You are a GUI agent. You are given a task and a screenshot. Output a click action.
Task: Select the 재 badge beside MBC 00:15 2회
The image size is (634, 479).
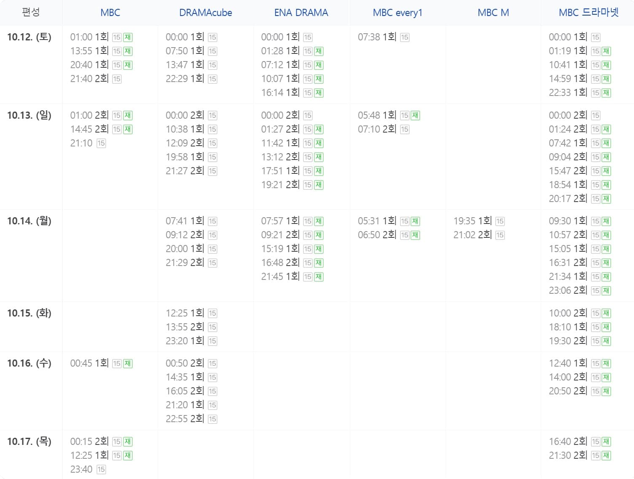pyautogui.click(x=128, y=442)
